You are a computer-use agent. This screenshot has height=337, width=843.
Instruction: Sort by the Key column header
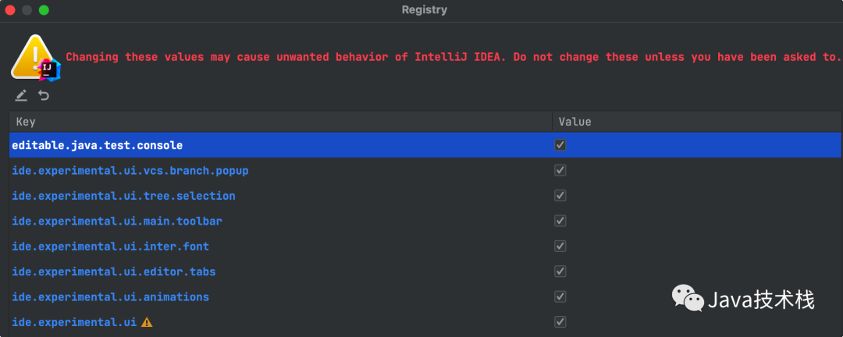click(281, 122)
